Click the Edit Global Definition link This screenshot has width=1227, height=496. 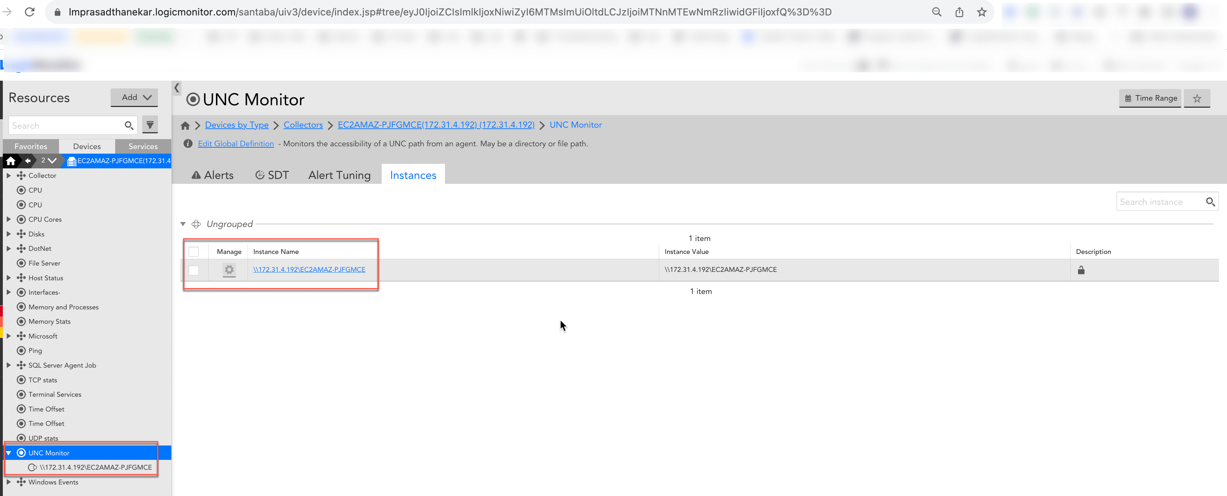click(x=236, y=144)
